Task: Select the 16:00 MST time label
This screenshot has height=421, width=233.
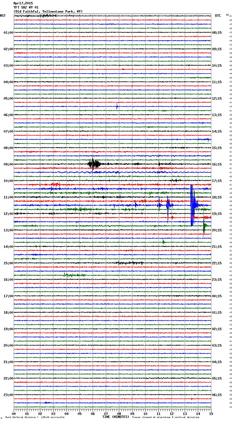Action: tap(8, 280)
